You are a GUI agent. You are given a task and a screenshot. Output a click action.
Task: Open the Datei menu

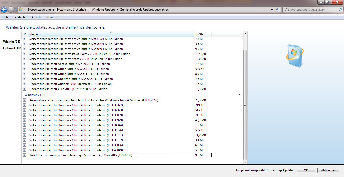6,17
